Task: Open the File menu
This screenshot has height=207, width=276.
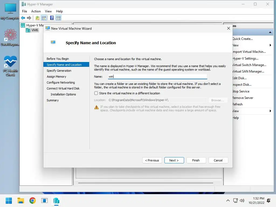Action: 25,11
